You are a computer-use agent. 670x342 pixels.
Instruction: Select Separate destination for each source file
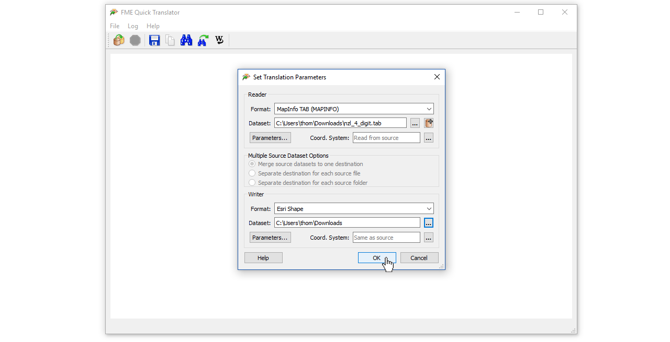tap(252, 173)
